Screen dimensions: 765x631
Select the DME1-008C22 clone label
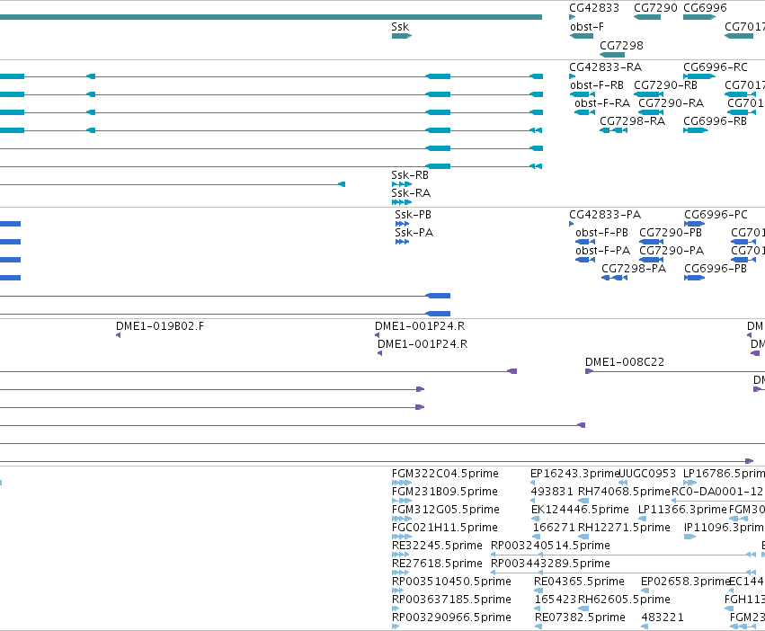point(625,362)
